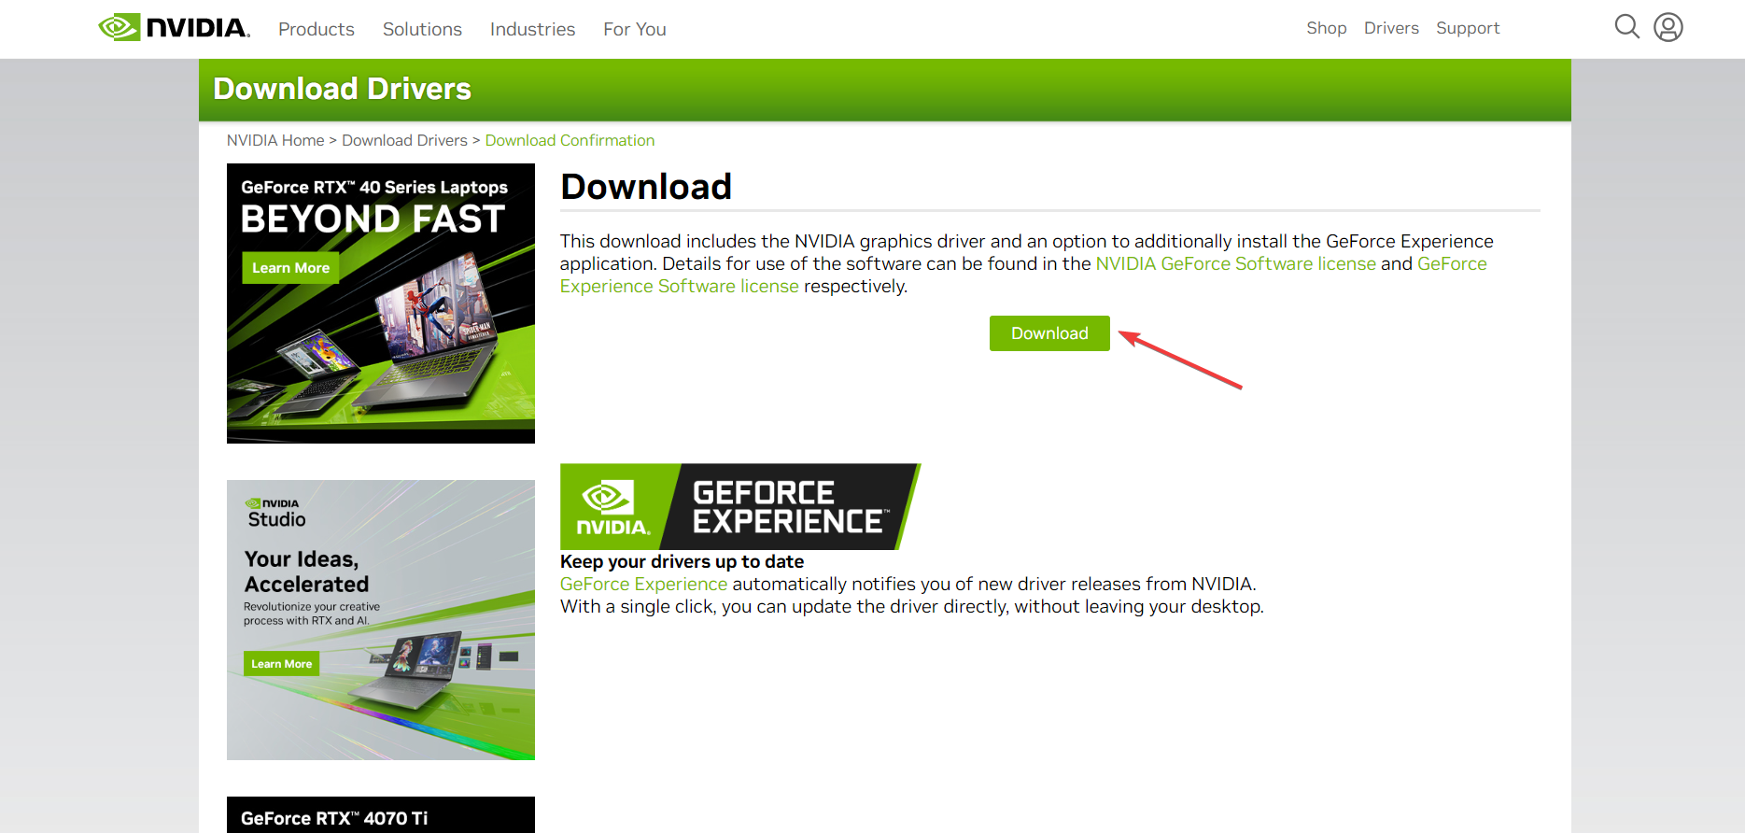This screenshot has height=833, width=1745.
Task: Open the Products menu
Action: (317, 29)
